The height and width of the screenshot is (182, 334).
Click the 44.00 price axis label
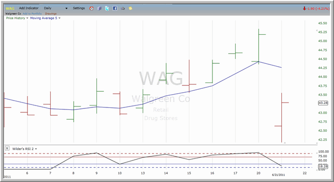(x=323, y=77)
